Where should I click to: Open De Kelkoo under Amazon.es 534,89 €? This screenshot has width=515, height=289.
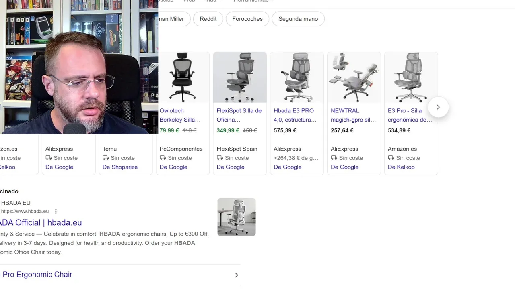tap(401, 167)
